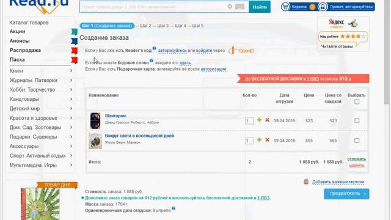Click the Читайте отзывы link
391x220 pixels.
[337, 46]
